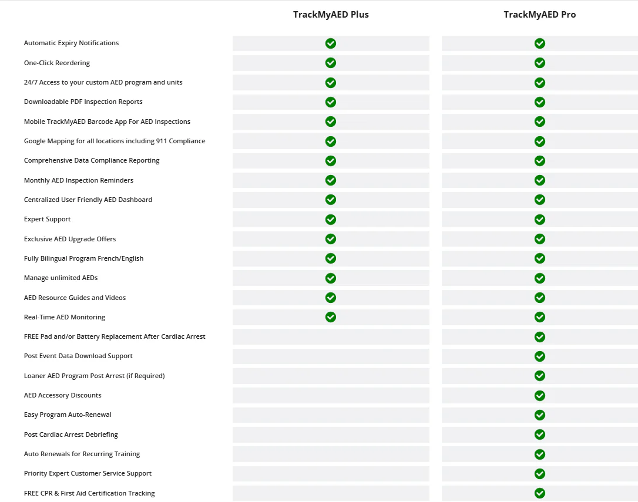Select the TrackMyAED Plus column heading
The width and height of the screenshot is (638, 502).
331,15
